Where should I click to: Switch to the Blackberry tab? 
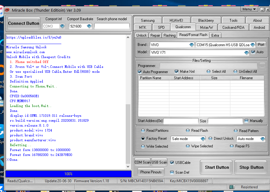coord(206,20)
